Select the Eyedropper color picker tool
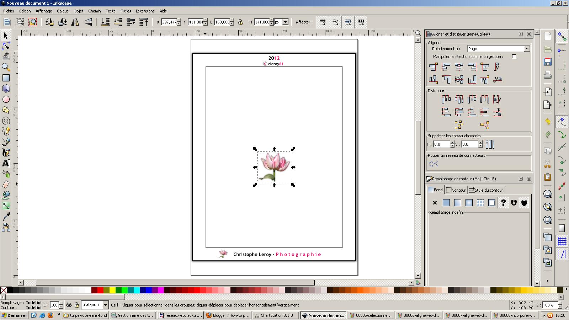This screenshot has height=320, width=569. (x=6, y=216)
